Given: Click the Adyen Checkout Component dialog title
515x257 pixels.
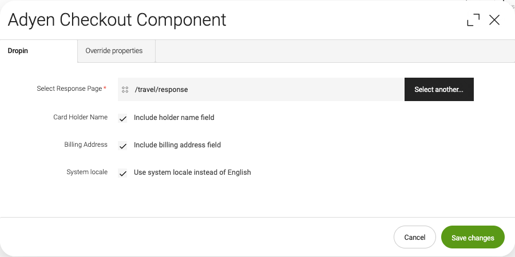Looking at the screenshot, I should (117, 20).
